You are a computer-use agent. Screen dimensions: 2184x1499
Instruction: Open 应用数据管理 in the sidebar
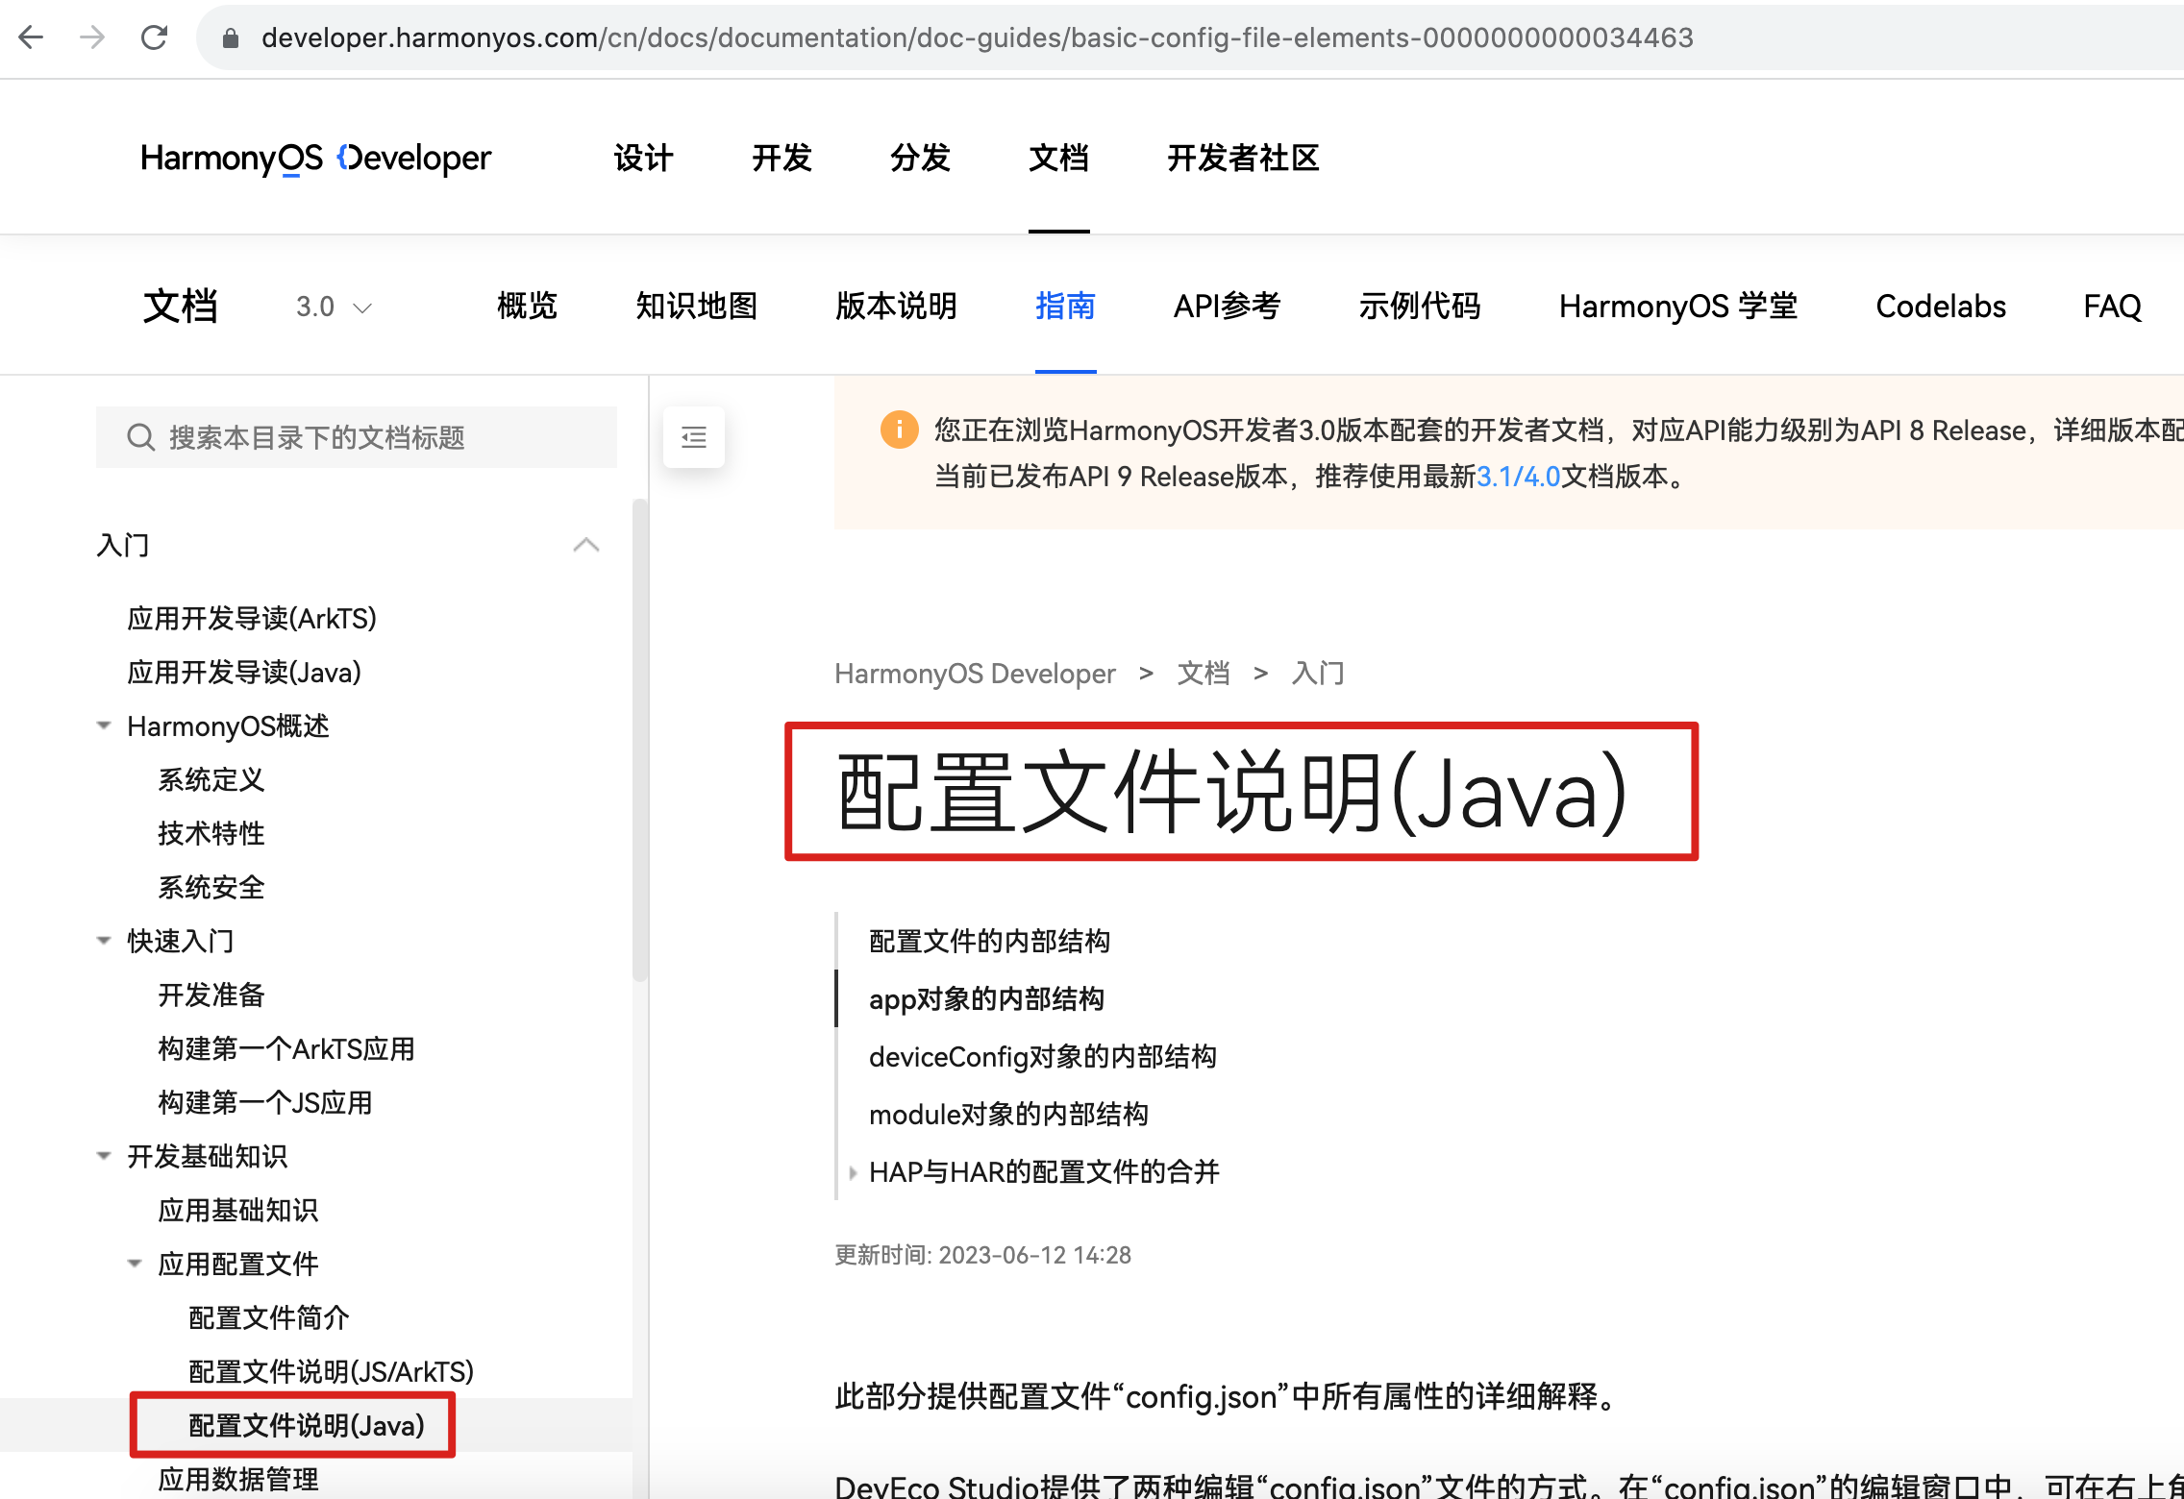coord(238,1479)
